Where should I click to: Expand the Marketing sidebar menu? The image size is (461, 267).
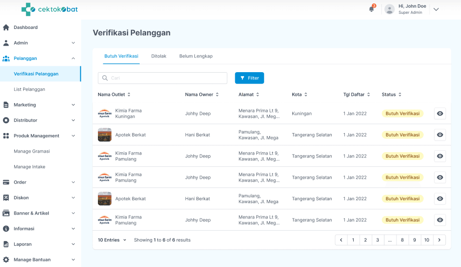click(73, 105)
